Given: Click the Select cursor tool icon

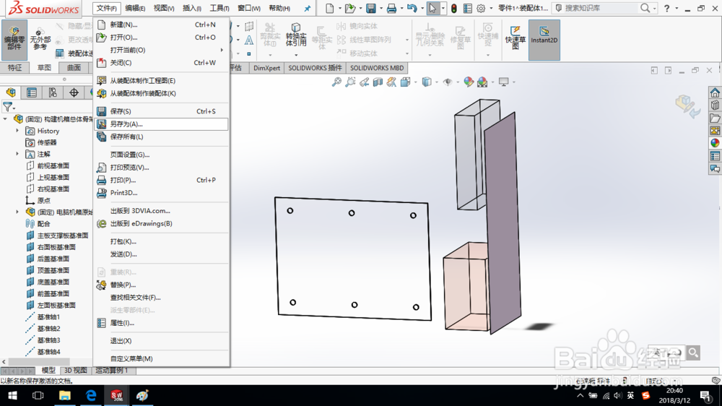Looking at the screenshot, I should (x=432, y=8).
